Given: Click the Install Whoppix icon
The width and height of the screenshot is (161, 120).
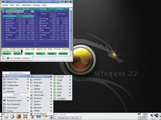Looking at the screenshot, I should (31, 114).
